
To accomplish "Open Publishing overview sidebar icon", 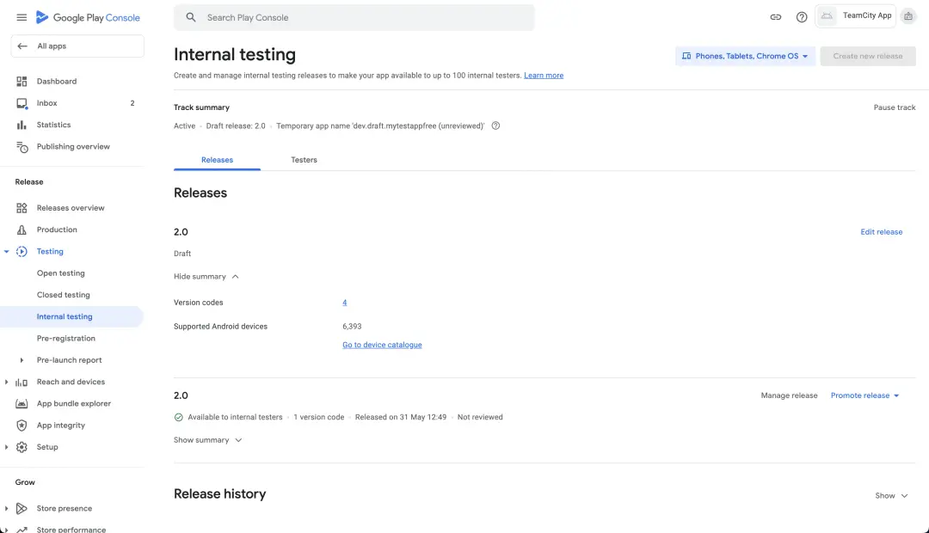I will [x=22, y=147].
